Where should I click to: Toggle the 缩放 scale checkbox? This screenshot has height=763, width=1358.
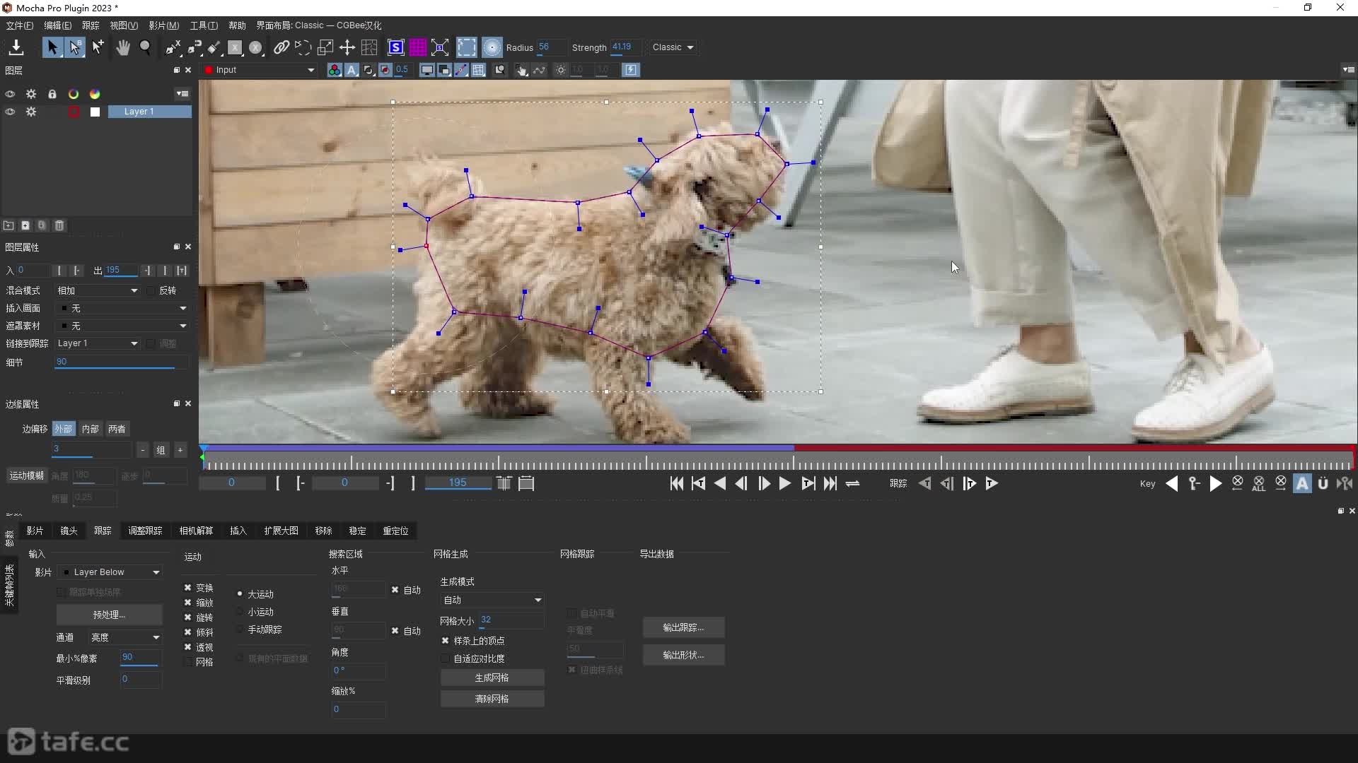tap(187, 602)
